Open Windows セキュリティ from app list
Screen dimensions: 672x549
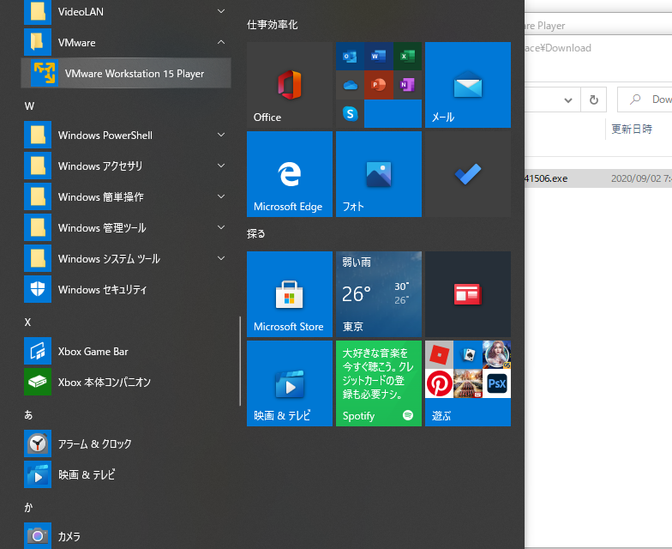pos(126,290)
